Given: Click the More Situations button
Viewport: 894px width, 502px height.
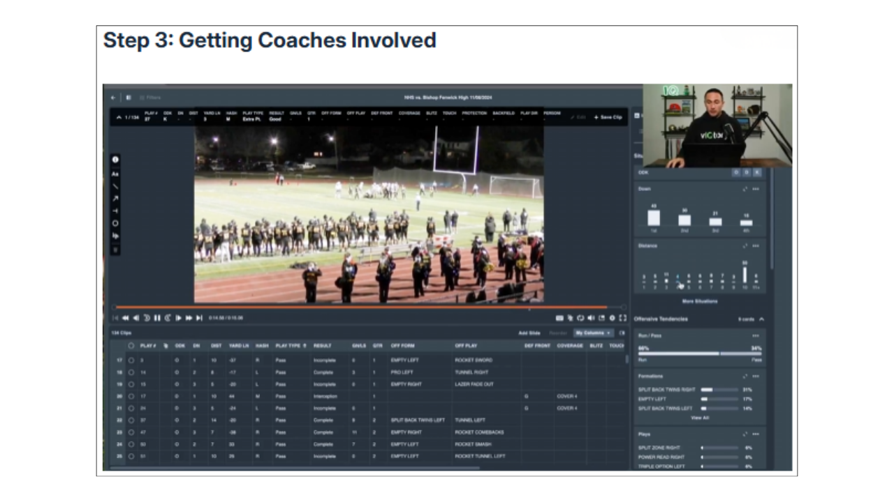Looking at the screenshot, I should 699,301.
